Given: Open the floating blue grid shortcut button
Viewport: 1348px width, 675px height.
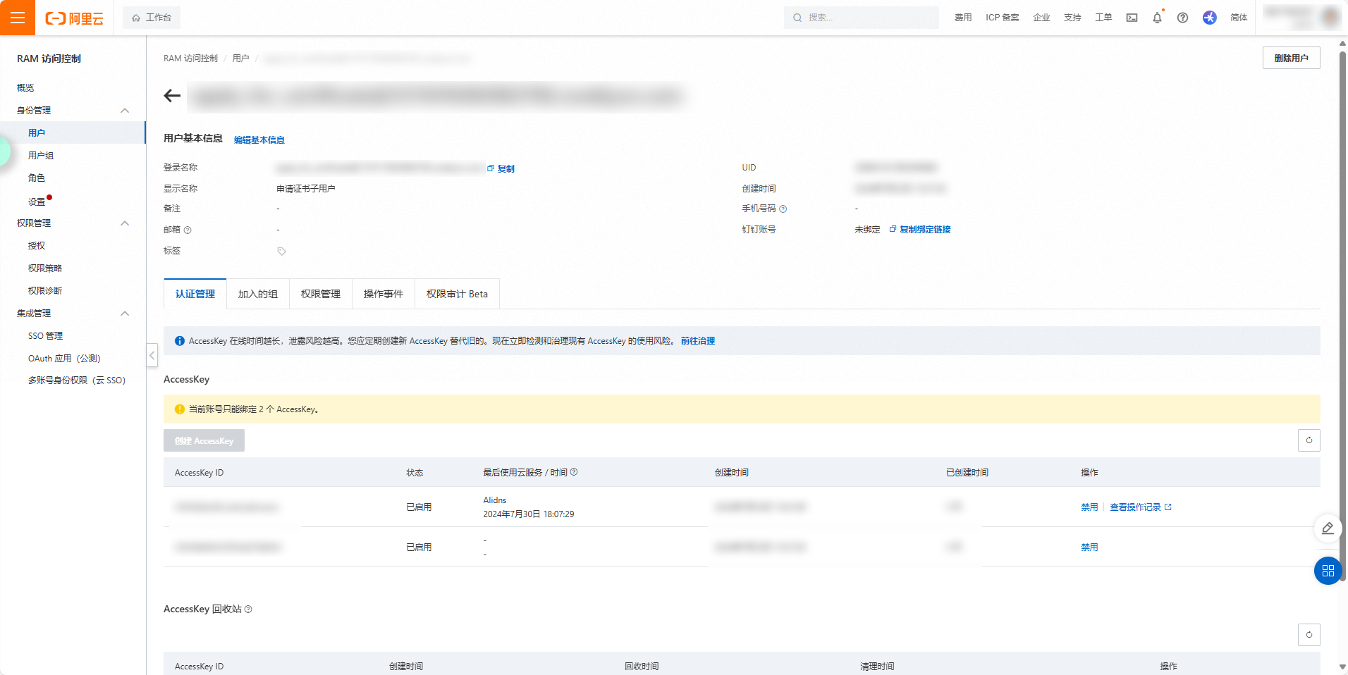Looking at the screenshot, I should pos(1328,571).
